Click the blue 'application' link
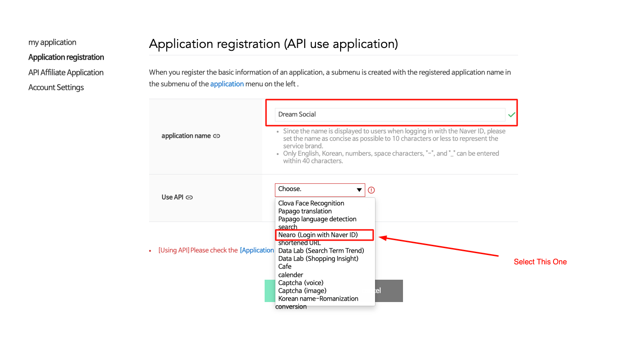642x343 pixels. tap(227, 84)
